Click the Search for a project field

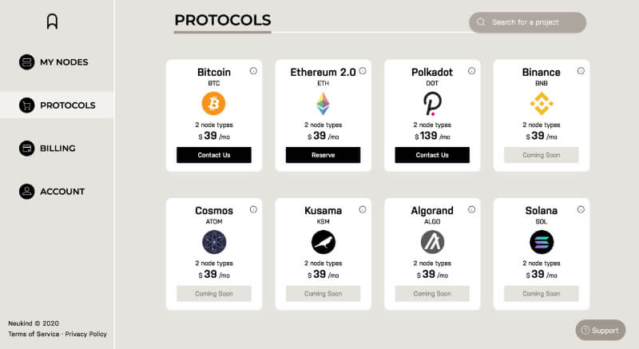534,22
